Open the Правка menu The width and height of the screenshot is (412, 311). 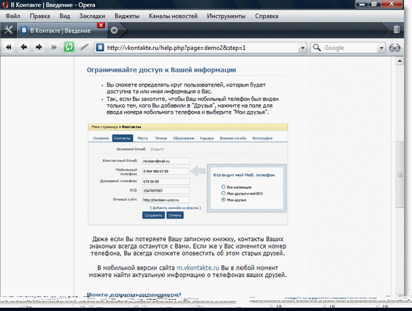click(x=40, y=17)
